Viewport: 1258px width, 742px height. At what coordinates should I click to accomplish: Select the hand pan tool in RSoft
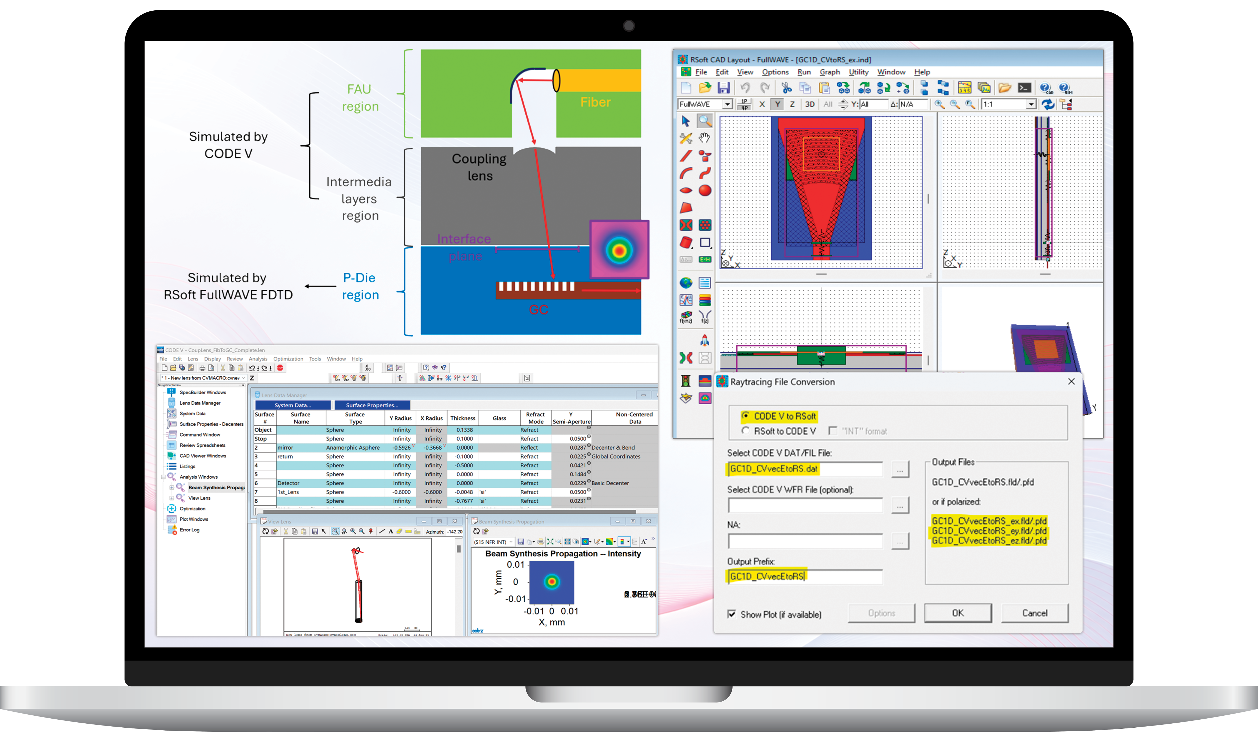coord(704,138)
